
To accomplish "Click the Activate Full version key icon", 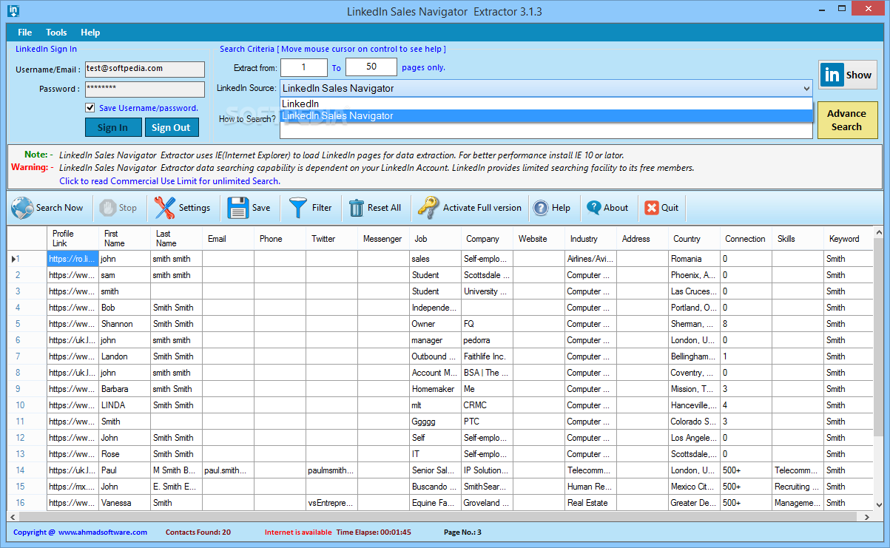I will (428, 208).
